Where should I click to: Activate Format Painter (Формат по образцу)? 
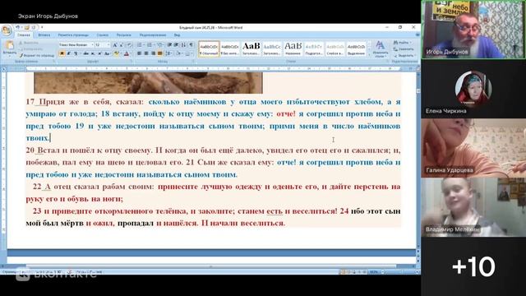point(36,55)
